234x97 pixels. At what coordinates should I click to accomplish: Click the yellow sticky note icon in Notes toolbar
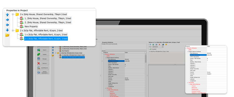(166, 44)
